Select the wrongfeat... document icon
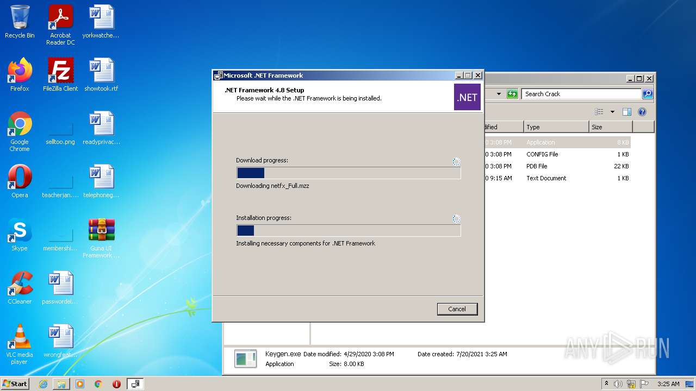 (60, 341)
